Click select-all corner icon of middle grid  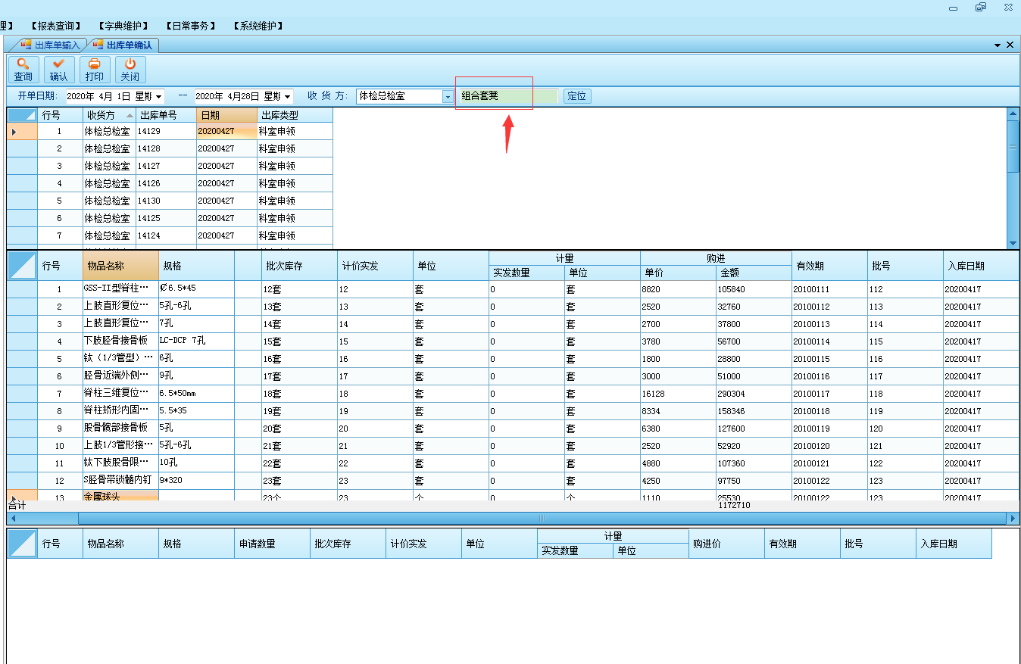[22, 266]
